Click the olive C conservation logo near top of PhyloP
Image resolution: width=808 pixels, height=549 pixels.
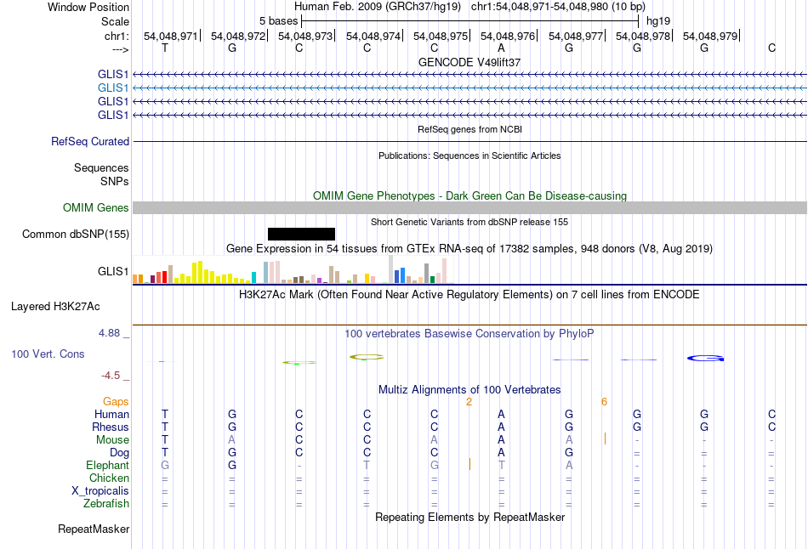pos(367,357)
